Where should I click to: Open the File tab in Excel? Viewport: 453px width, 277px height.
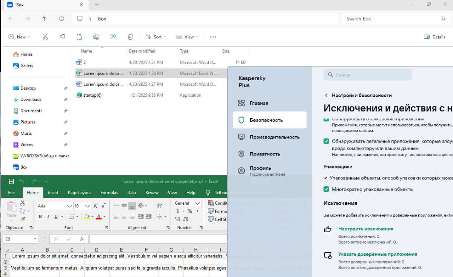coord(11,192)
